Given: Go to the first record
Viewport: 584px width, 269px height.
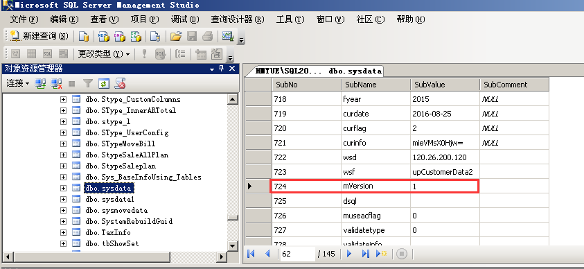Looking at the screenshot, I should pyautogui.click(x=251, y=254).
